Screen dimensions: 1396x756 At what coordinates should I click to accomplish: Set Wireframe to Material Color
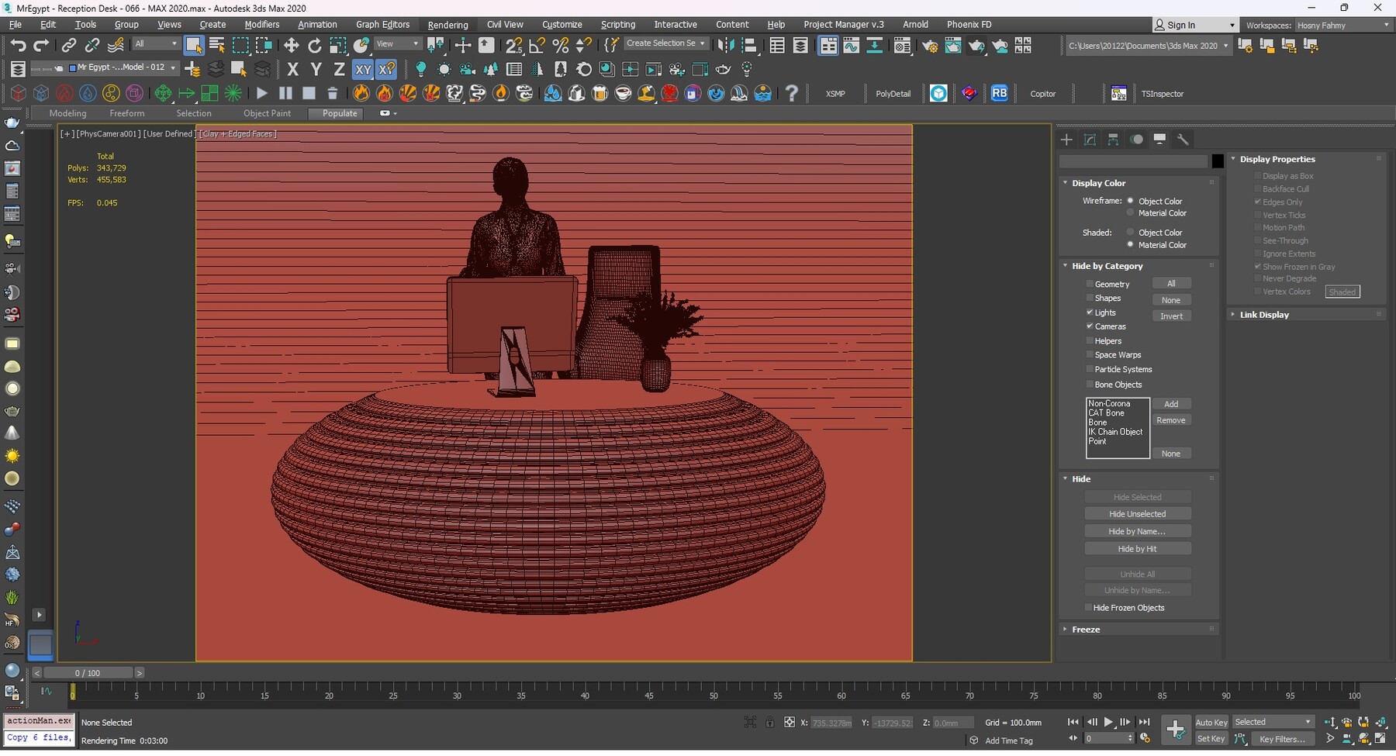click(x=1130, y=213)
